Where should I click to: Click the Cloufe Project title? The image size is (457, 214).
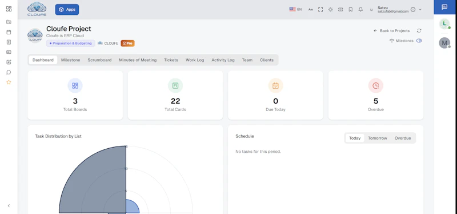(69, 29)
